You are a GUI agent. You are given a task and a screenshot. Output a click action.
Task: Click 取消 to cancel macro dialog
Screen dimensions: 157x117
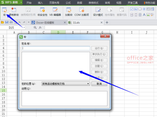coord(99,84)
